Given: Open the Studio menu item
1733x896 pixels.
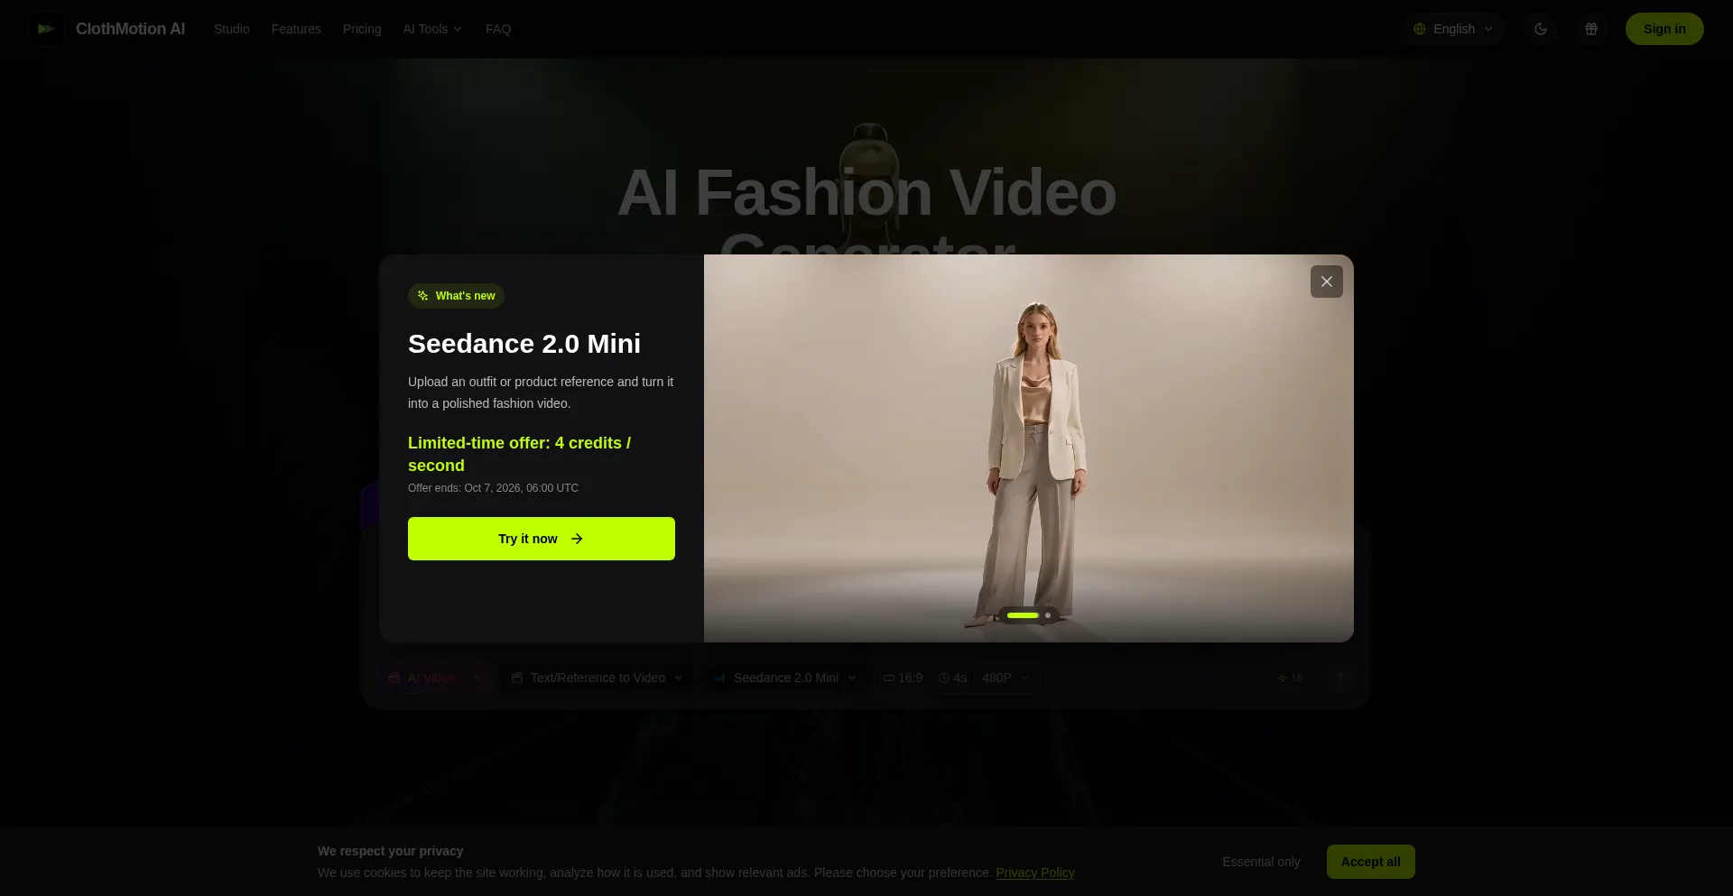Looking at the screenshot, I should tap(232, 29).
